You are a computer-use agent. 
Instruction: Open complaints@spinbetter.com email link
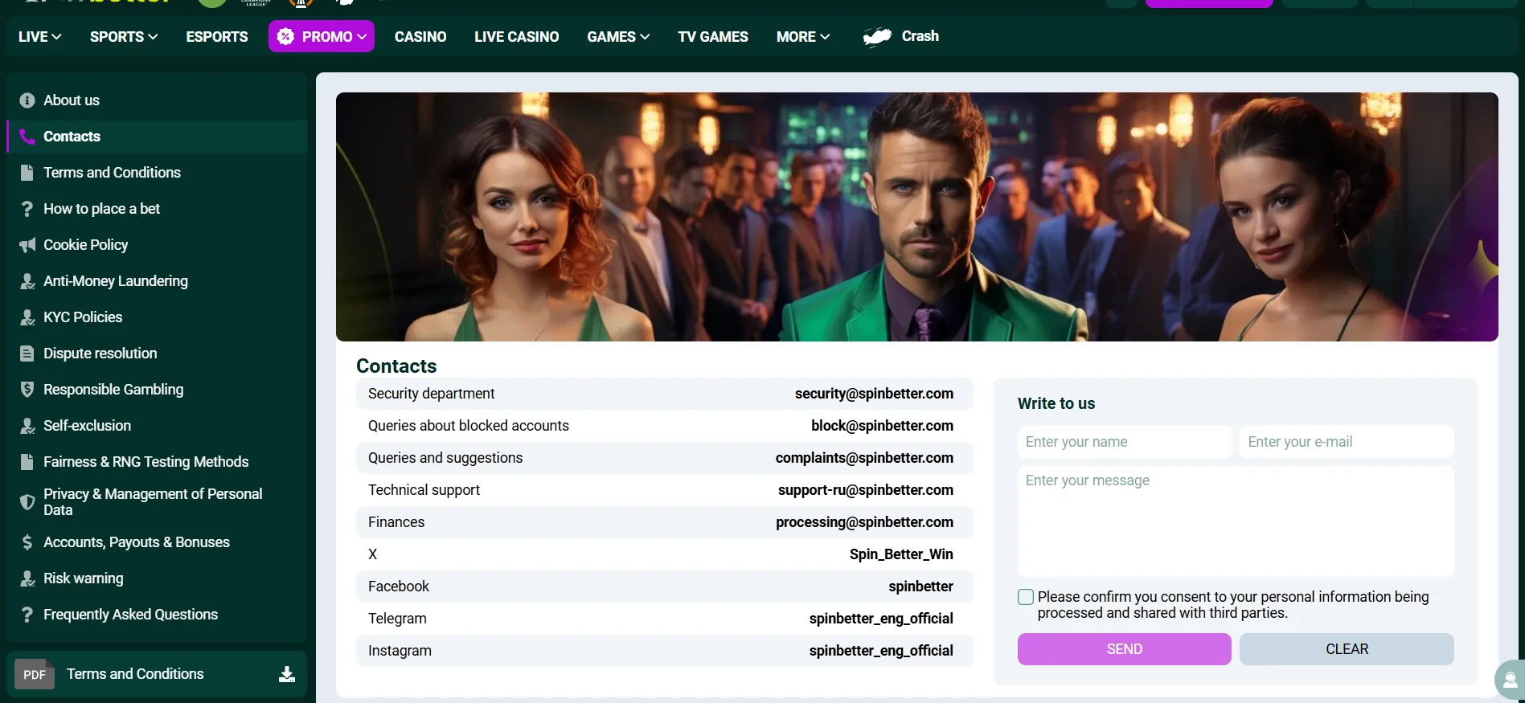[x=864, y=458]
